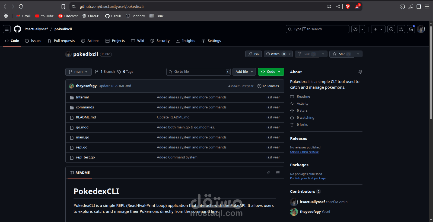The image size is (433, 222).
Task: Open Copilot chat icon
Action: point(355,29)
